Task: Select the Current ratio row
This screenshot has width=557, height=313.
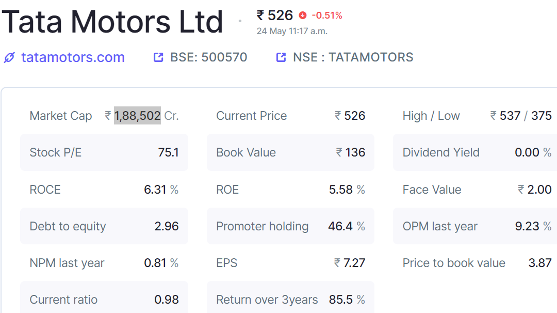Action: tap(104, 299)
